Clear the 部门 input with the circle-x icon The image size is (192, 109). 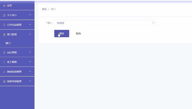[x=153, y=23]
